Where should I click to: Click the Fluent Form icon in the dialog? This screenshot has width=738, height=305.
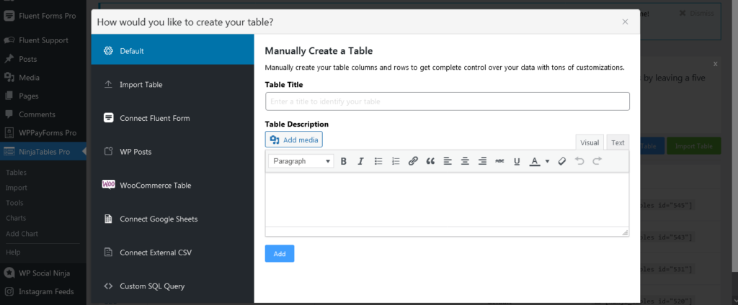108,117
